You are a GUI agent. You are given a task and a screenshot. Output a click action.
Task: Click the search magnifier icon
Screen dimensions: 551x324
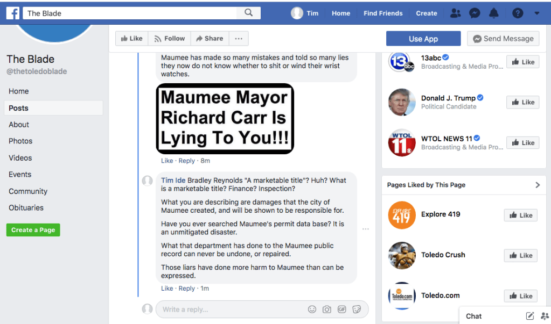(248, 13)
